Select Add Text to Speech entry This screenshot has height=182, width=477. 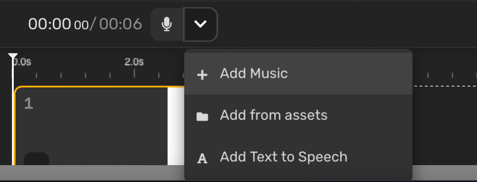coord(298,157)
